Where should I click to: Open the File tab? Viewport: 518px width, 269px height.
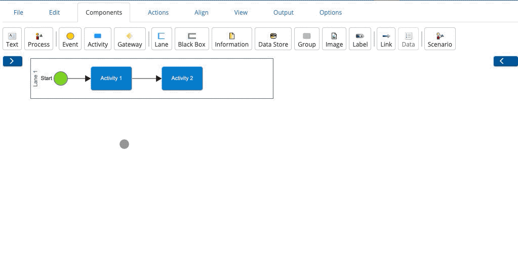coord(18,13)
